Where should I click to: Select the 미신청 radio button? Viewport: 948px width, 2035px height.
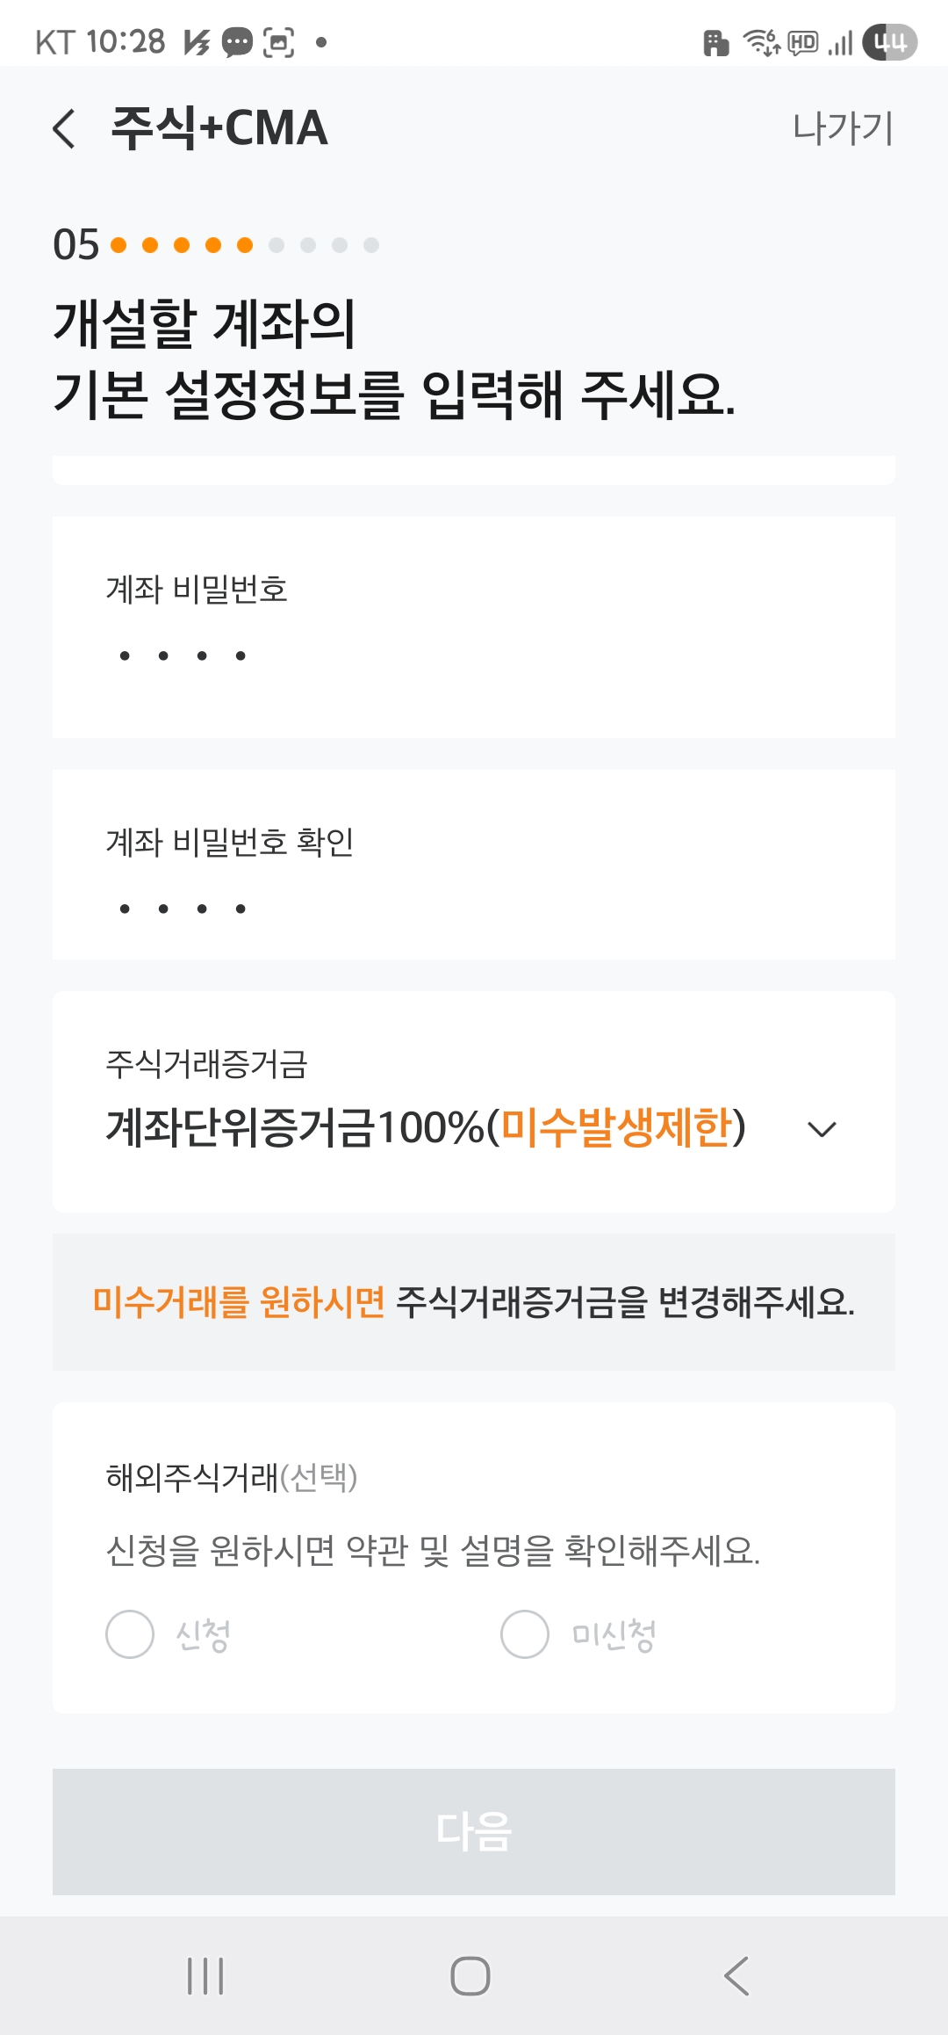click(x=525, y=1634)
